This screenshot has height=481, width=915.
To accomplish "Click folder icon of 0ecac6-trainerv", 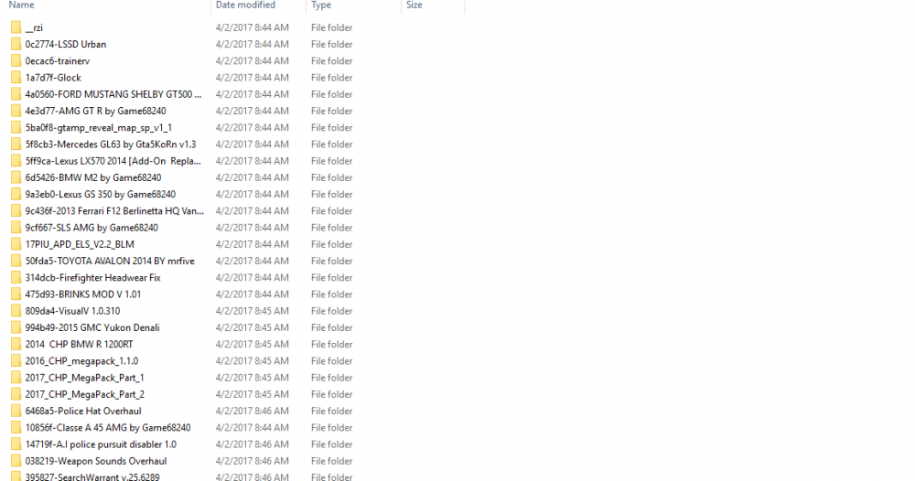I will (x=16, y=60).
